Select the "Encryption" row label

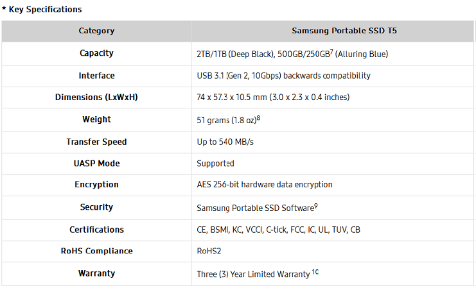point(96,185)
